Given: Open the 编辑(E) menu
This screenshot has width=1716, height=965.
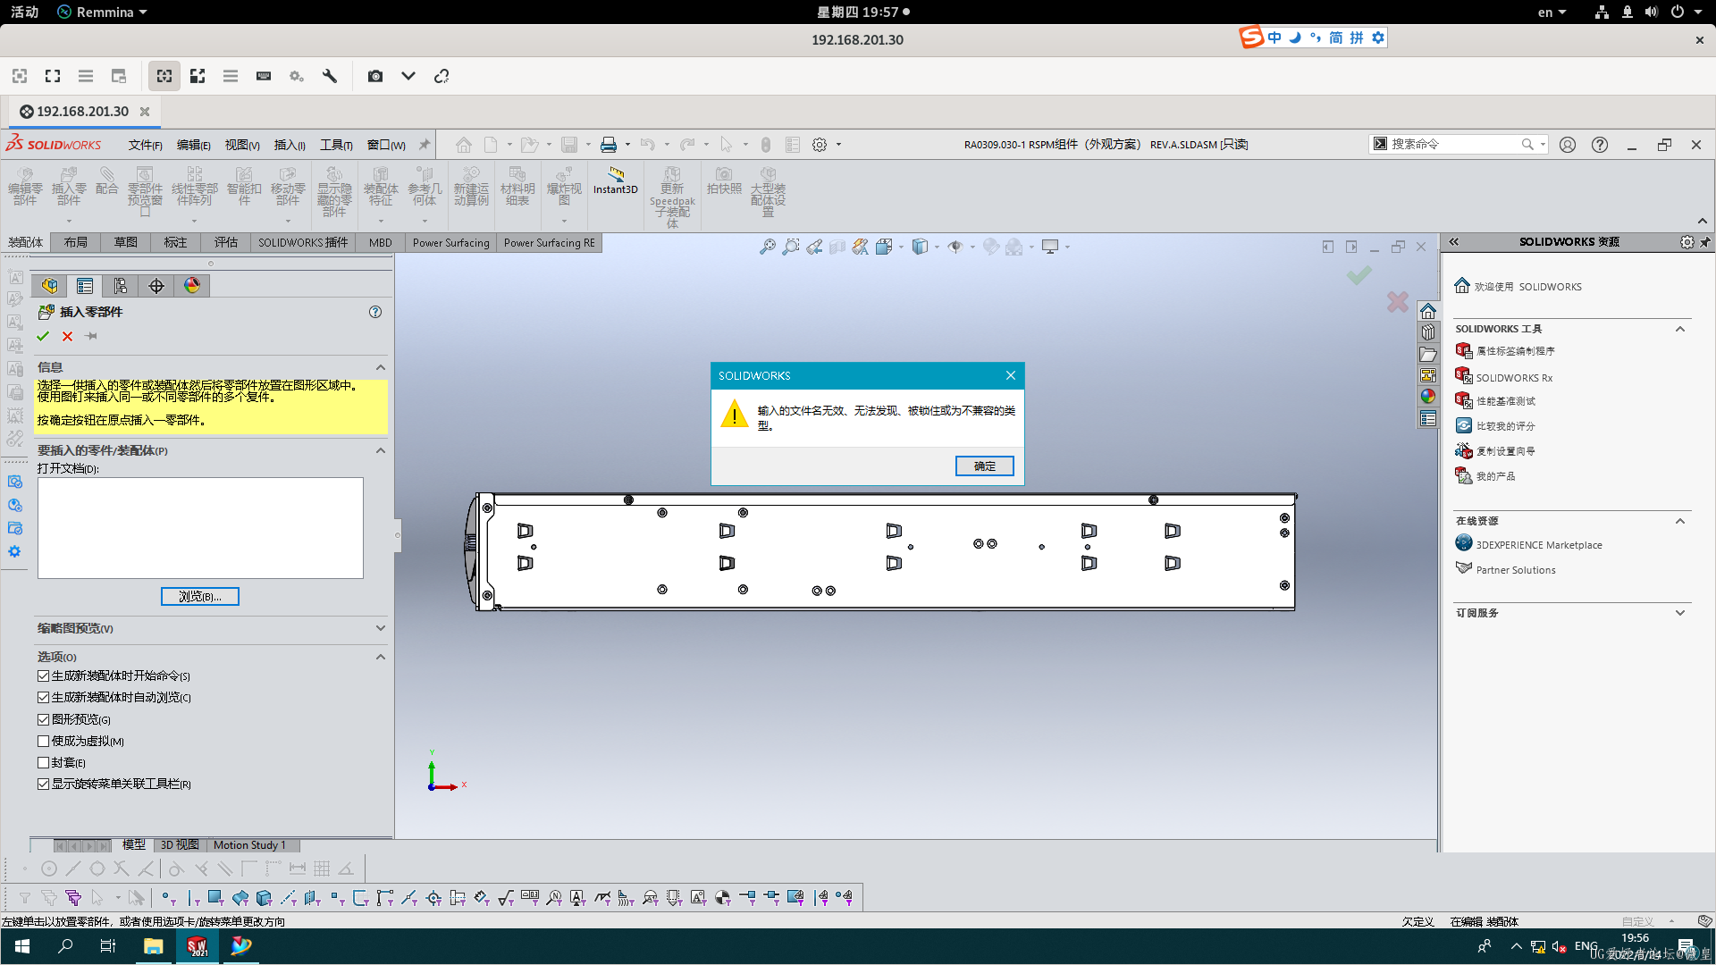Looking at the screenshot, I should 193,145.
